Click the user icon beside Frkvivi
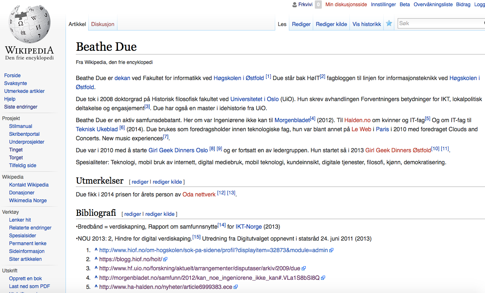This screenshot has width=485, height=293. pos(295,5)
